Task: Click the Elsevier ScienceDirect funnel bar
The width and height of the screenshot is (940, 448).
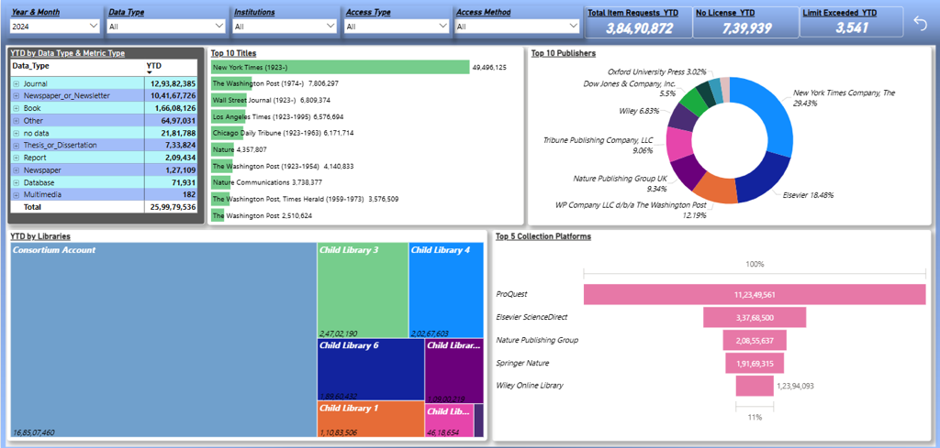Action: click(755, 317)
